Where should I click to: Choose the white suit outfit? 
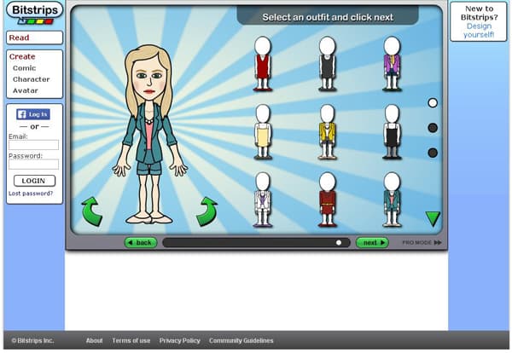(x=263, y=200)
